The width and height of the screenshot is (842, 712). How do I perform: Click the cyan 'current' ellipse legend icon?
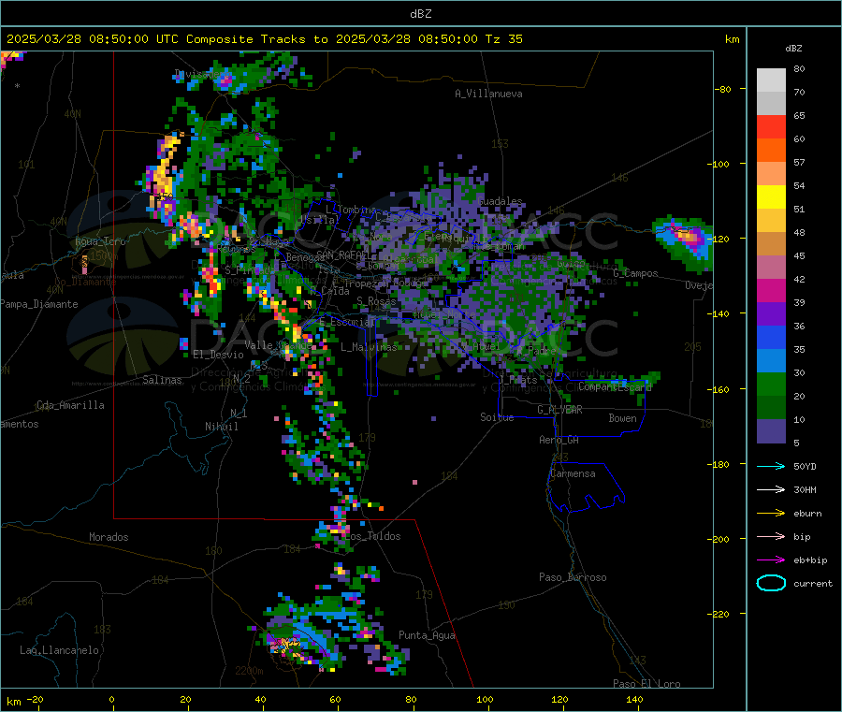(771, 583)
